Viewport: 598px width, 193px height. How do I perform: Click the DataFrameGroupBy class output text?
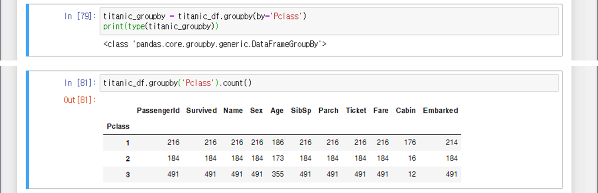tap(214, 44)
